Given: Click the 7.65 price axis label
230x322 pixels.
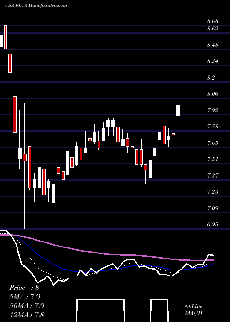Looking at the screenshot, I should click(x=213, y=143).
